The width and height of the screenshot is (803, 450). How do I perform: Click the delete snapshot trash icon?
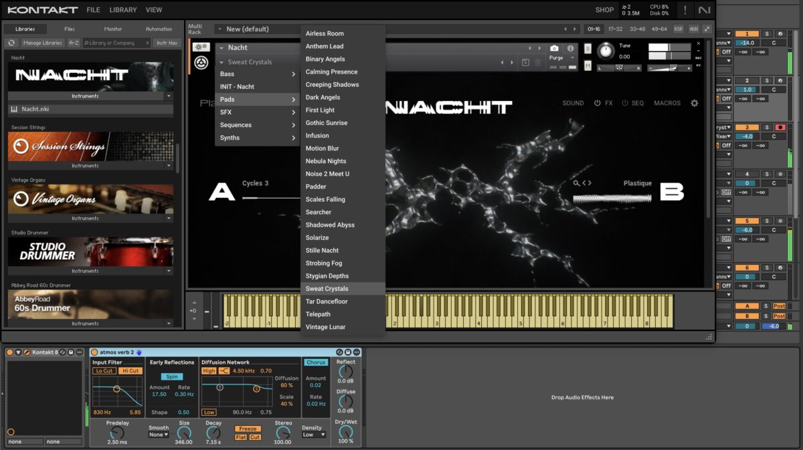538,62
